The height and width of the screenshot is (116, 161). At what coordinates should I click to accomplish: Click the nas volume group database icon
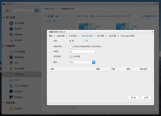pos(49,16)
